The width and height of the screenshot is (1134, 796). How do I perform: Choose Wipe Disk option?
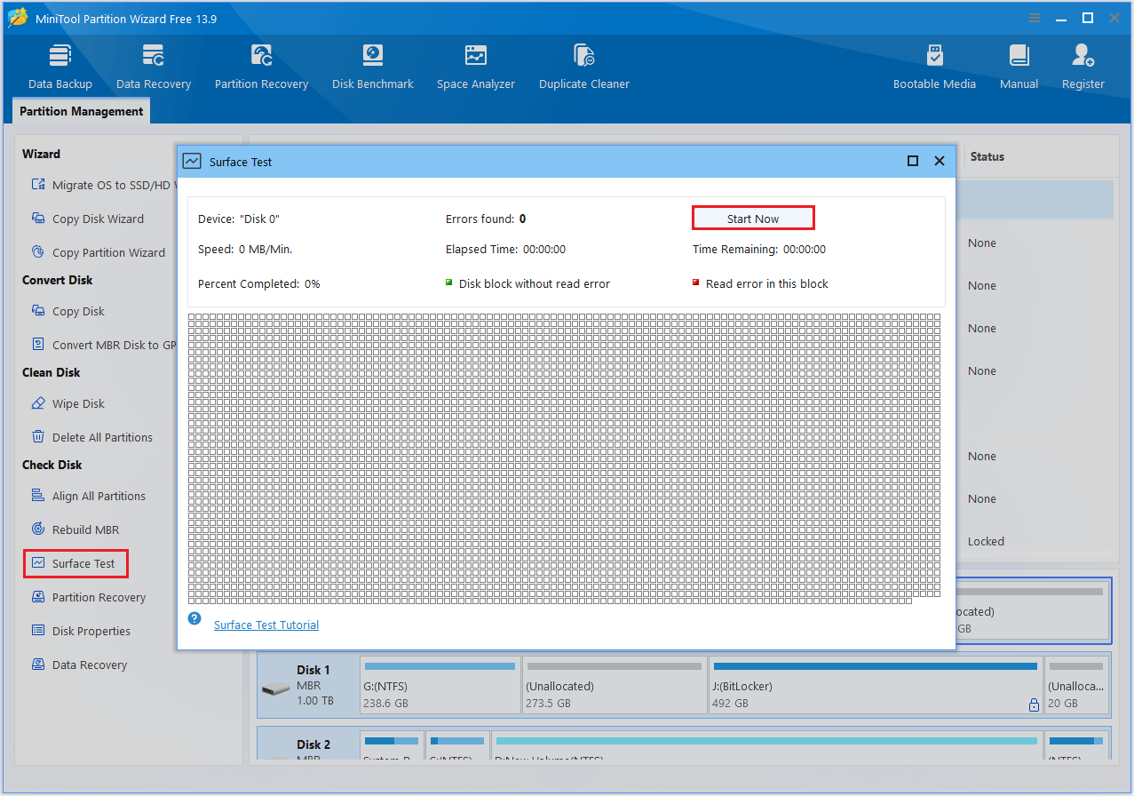[67, 403]
